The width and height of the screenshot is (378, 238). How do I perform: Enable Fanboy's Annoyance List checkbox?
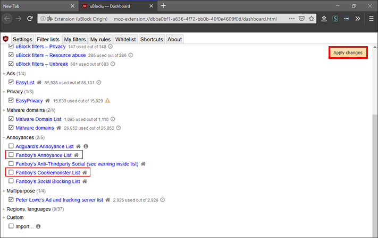(x=11, y=155)
